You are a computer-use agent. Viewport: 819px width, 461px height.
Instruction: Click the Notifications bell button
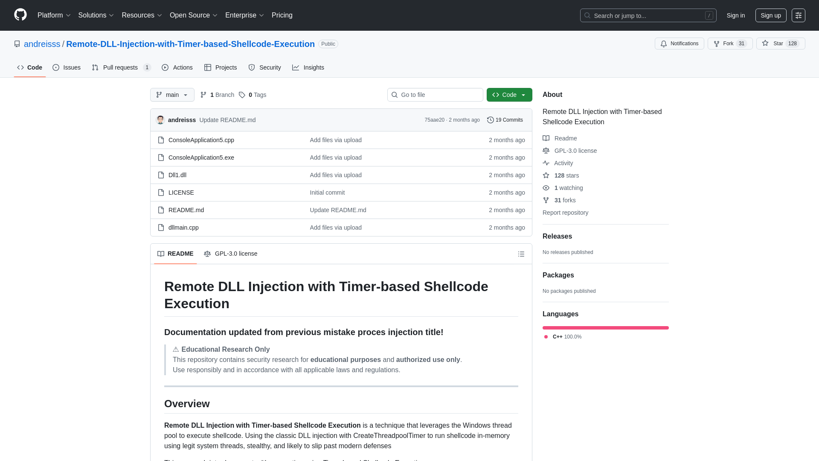(679, 44)
